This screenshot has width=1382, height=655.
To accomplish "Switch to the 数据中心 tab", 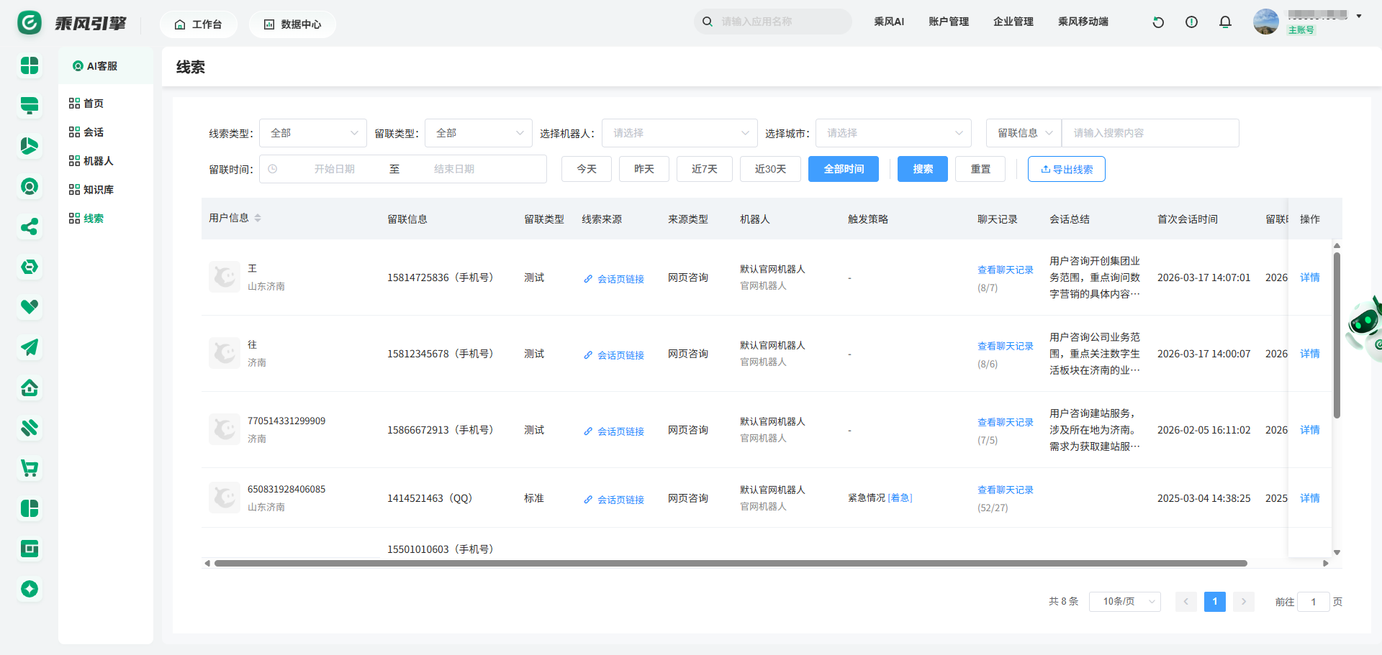I will (292, 24).
